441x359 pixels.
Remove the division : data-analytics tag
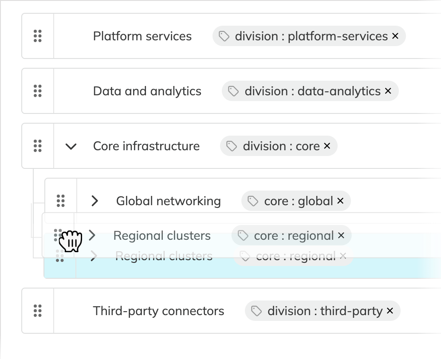pyautogui.click(x=388, y=91)
